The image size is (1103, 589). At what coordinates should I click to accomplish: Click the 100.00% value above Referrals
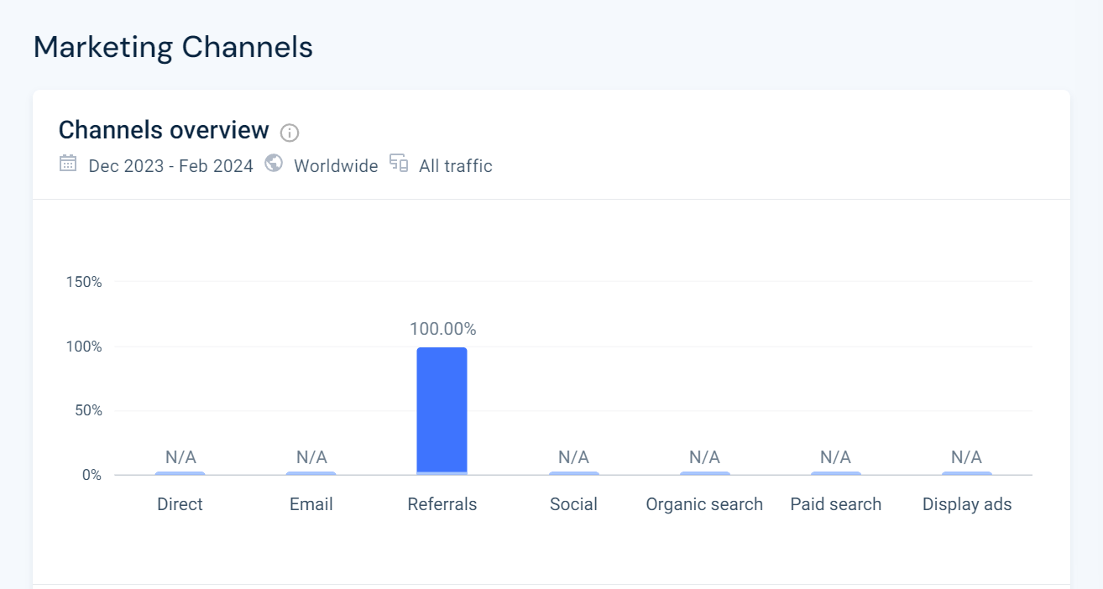443,329
